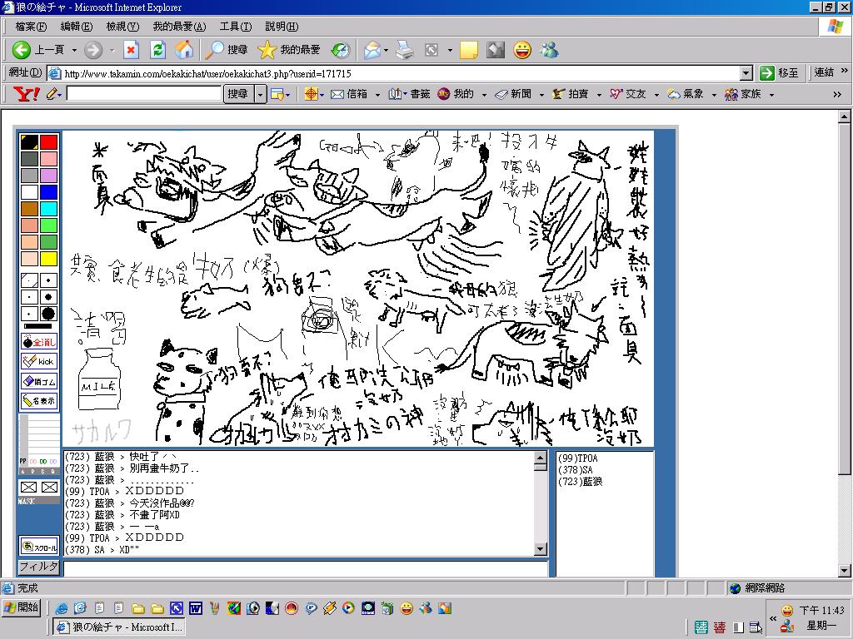Toggle the スクロール scroll mode button
The image size is (853, 639).
(39, 547)
